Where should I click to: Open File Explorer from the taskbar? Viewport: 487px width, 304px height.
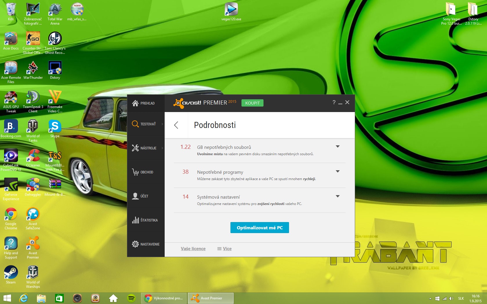click(x=41, y=298)
